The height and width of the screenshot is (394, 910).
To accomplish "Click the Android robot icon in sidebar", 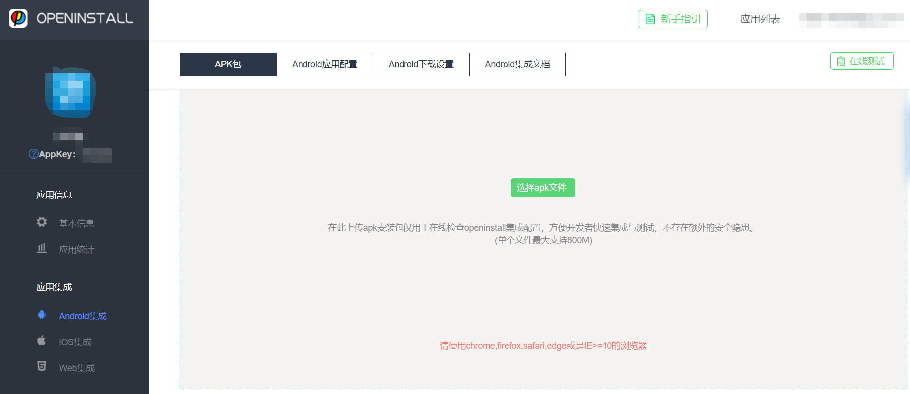I will point(42,315).
